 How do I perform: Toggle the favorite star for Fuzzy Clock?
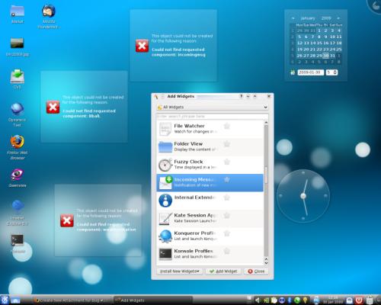[x=227, y=162]
